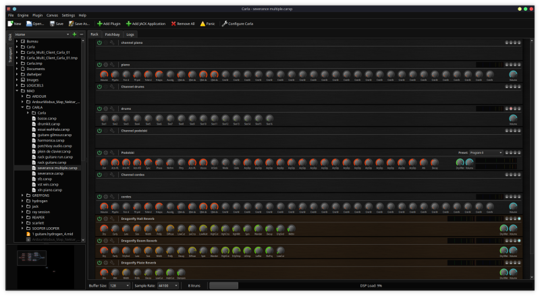Bypass Dragonfly Hall Reverb power button
Image resolution: width=540 pixels, height=296 pixels.
coord(99,219)
